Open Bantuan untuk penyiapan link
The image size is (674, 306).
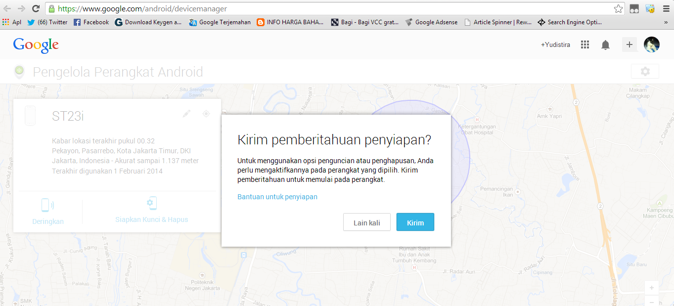277,197
